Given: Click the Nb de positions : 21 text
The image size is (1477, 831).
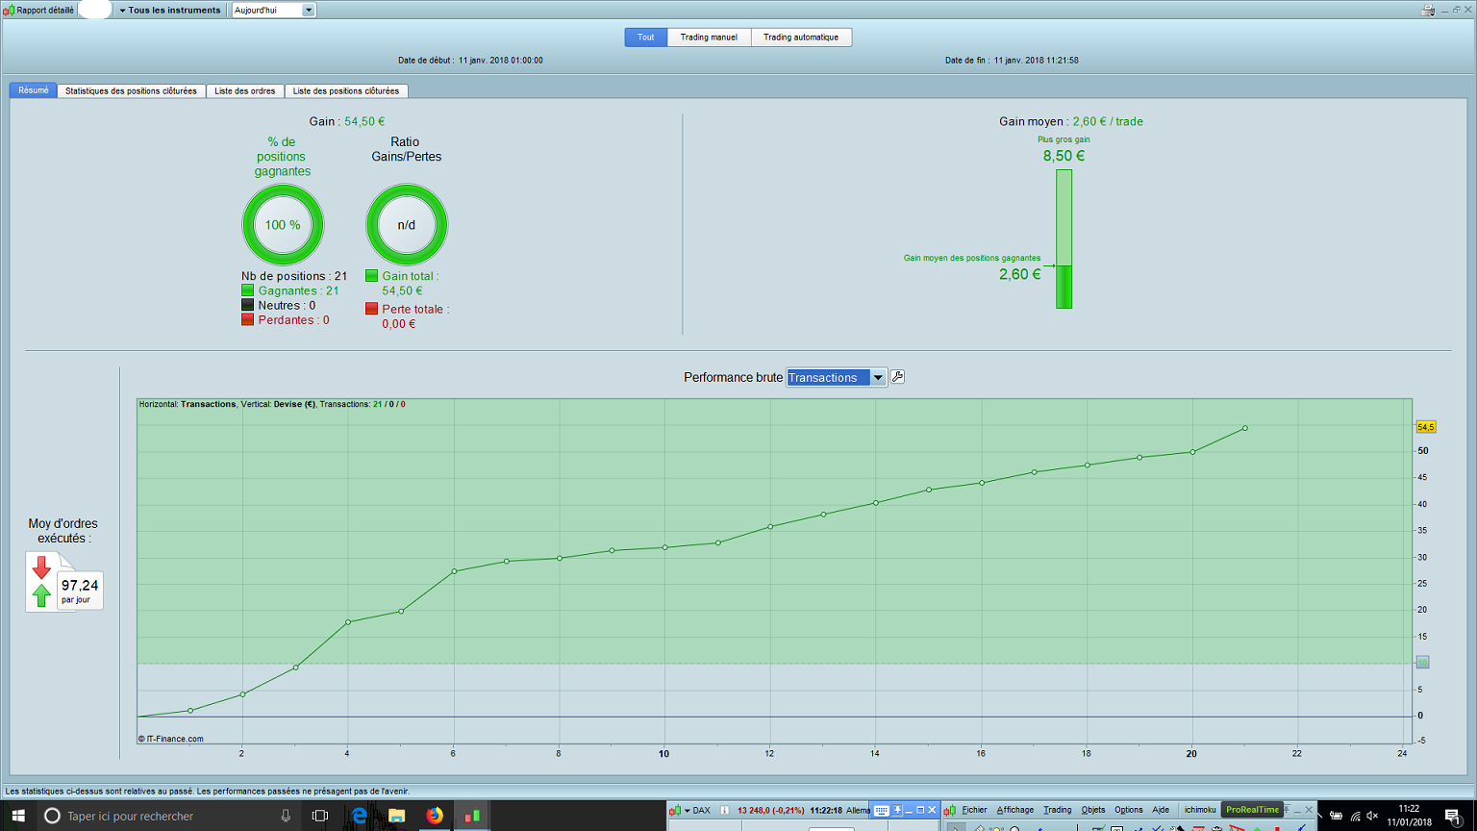Looking at the screenshot, I should point(294,276).
